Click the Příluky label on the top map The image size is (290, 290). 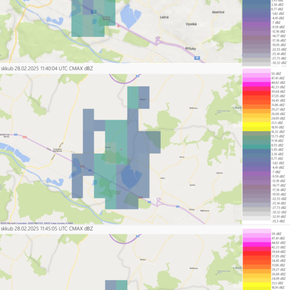191,49
